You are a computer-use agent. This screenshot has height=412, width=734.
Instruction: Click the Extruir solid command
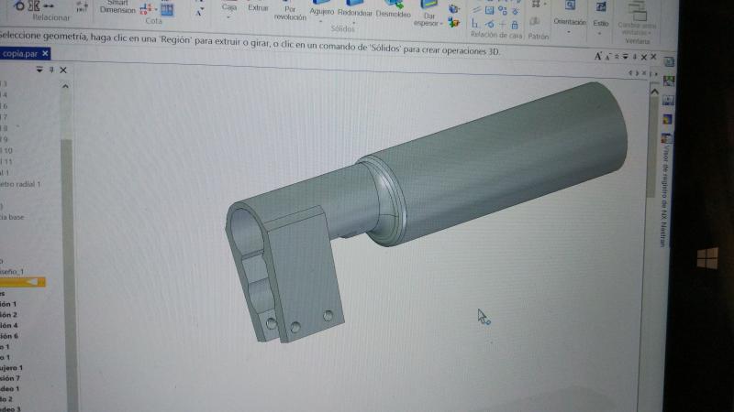[259, 7]
